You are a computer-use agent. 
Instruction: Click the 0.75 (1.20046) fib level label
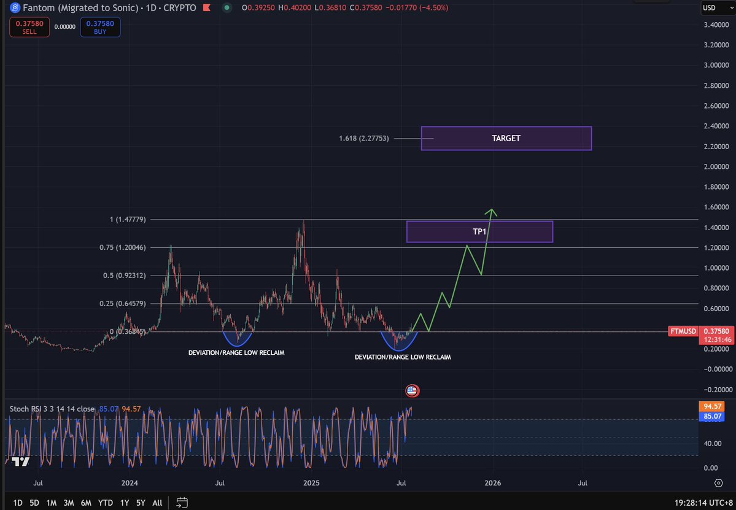[123, 247]
